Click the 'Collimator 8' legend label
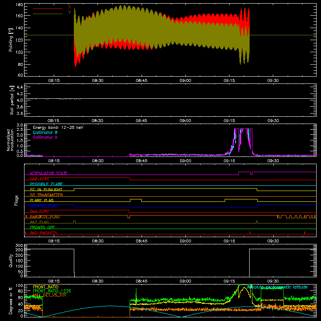This screenshot has height=321, width=321. click(45, 132)
